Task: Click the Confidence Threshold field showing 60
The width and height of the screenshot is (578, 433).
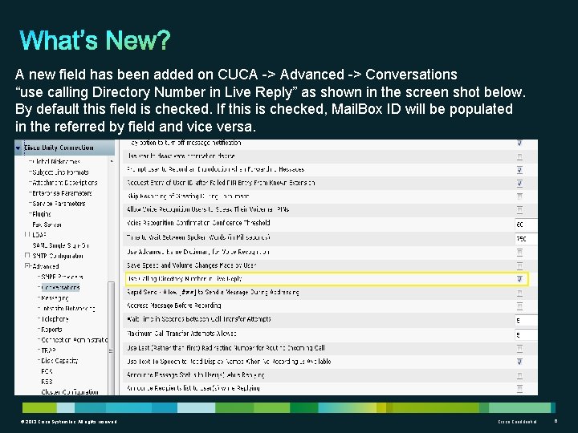Action: 526,225
